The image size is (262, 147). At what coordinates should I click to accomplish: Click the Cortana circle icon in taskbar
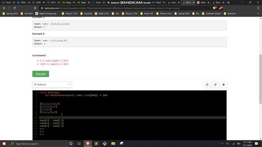(x=71, y=143)
